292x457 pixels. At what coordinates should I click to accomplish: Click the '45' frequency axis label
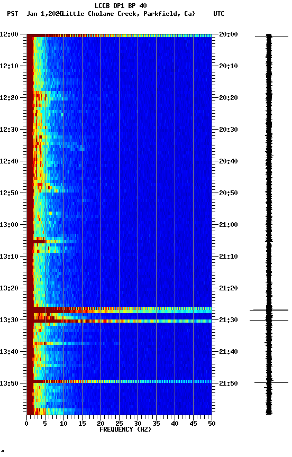click(193, 424)
